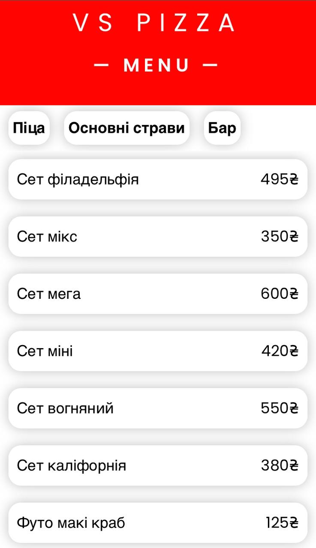Choose the Сет мега item
The image size is (316, 548).
click(x=49, y=294)
